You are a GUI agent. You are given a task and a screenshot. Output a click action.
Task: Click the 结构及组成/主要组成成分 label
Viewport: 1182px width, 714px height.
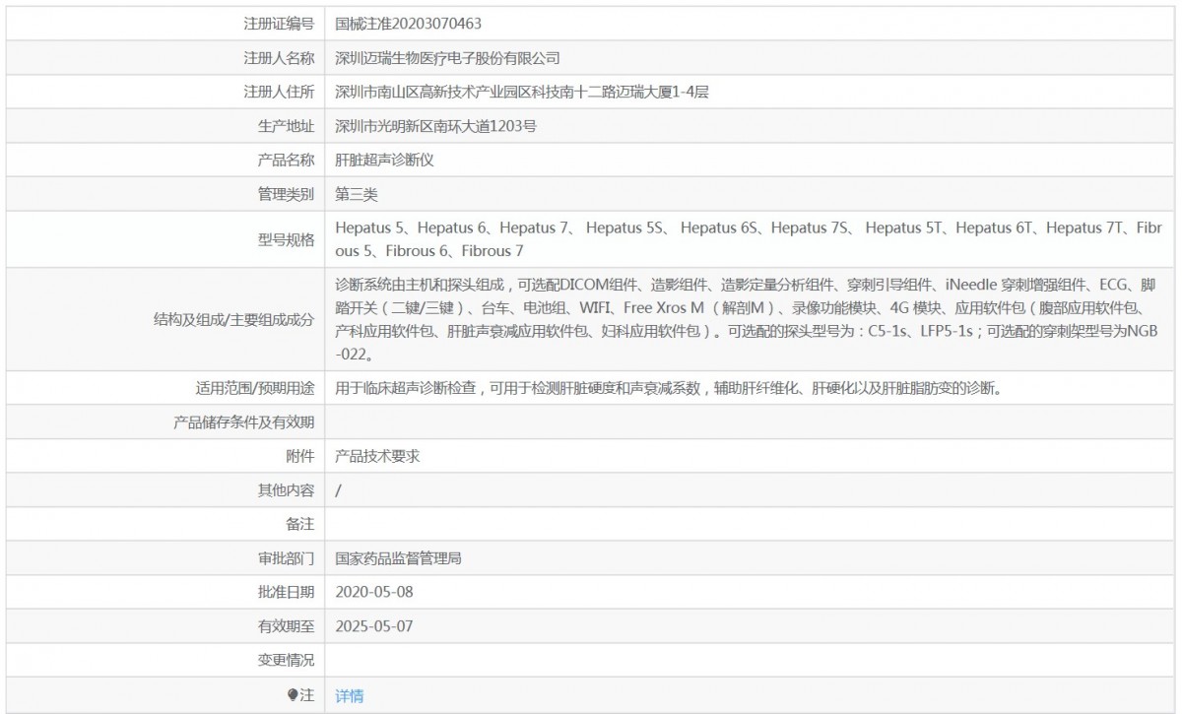234,319
